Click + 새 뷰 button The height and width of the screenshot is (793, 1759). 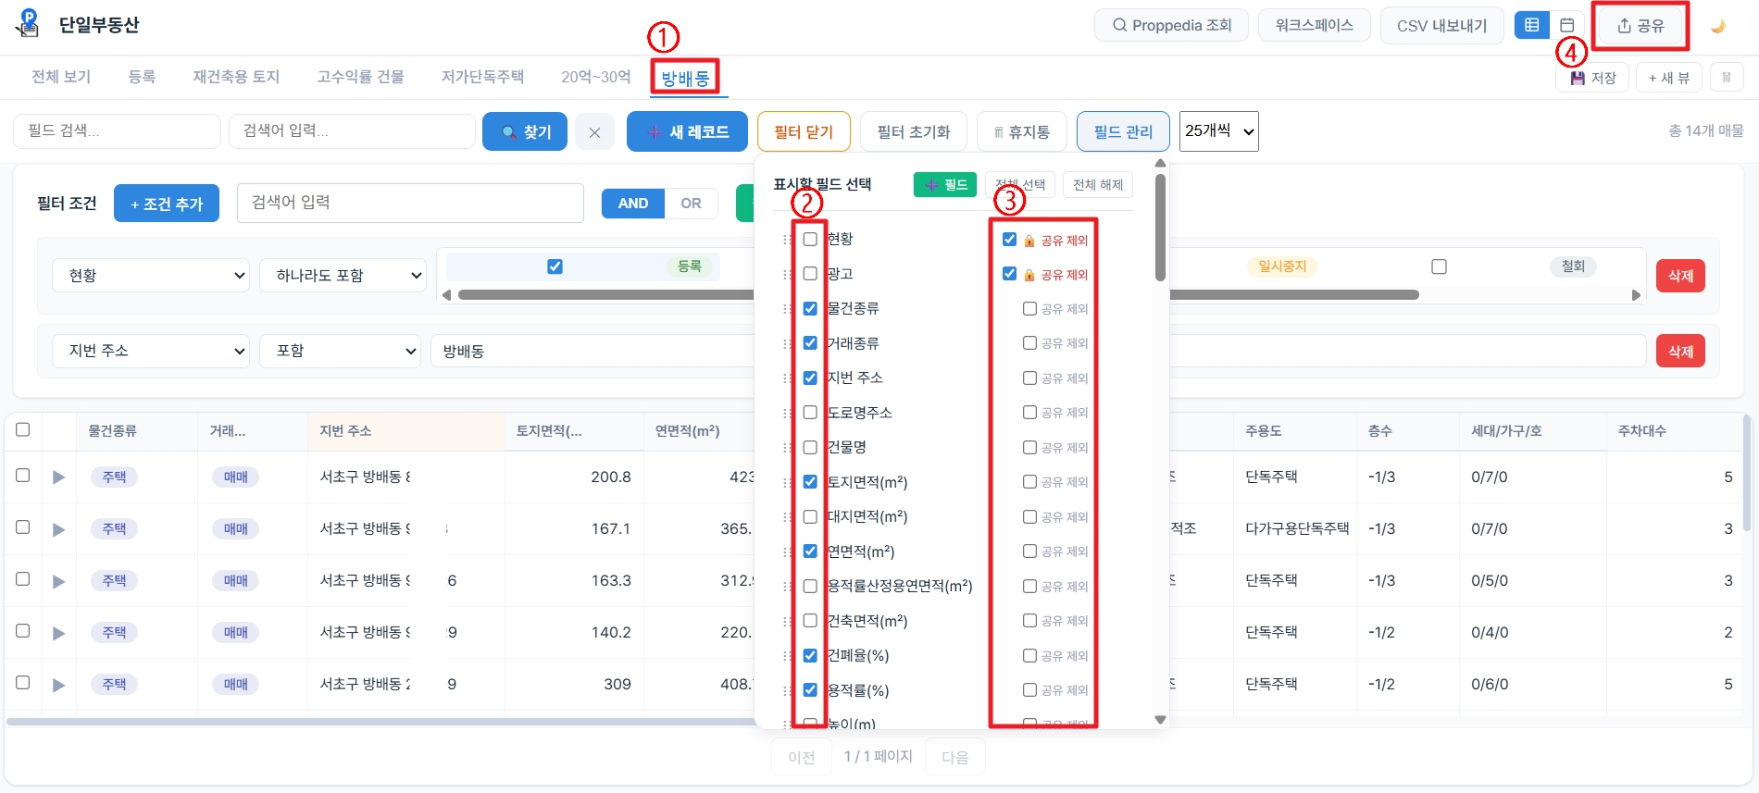[1669, 78]
